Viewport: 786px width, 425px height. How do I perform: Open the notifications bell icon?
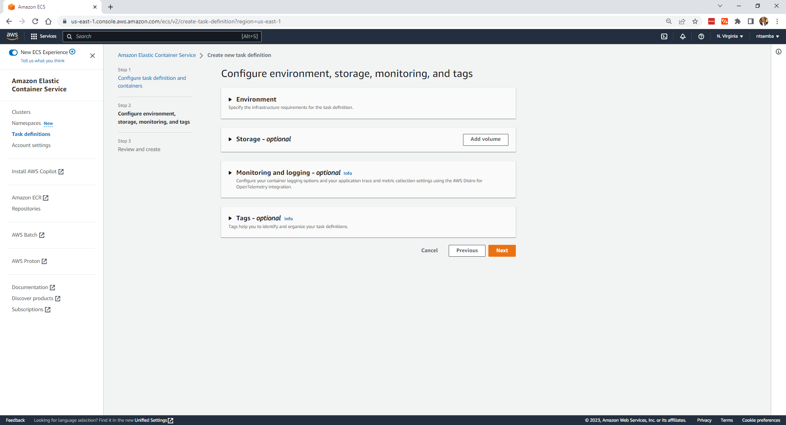[x=682, y=36]
